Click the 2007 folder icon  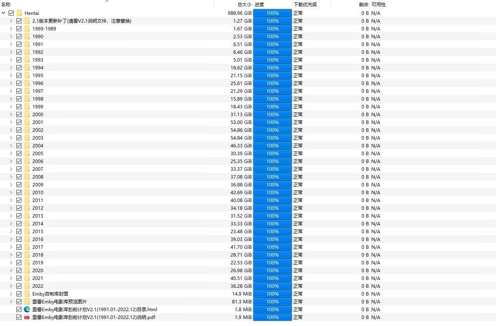click(x=27, y=169)
